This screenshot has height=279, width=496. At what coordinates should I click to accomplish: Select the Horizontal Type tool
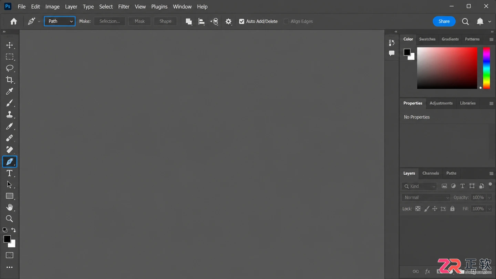pyautogui.click(x=10, y=173)
